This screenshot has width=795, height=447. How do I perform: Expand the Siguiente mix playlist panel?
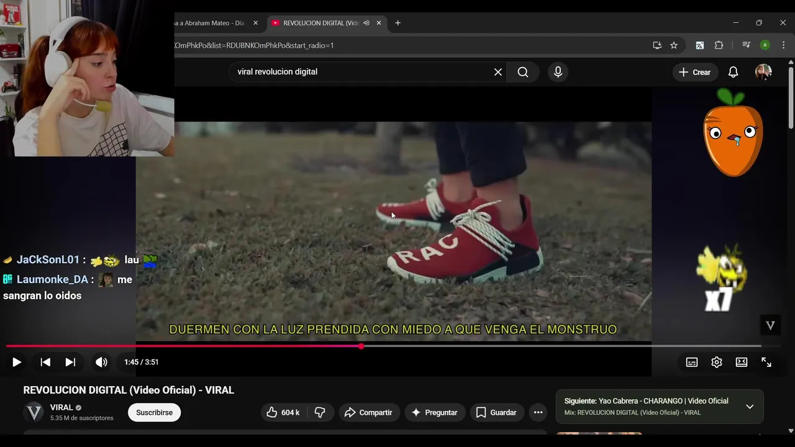750,407
